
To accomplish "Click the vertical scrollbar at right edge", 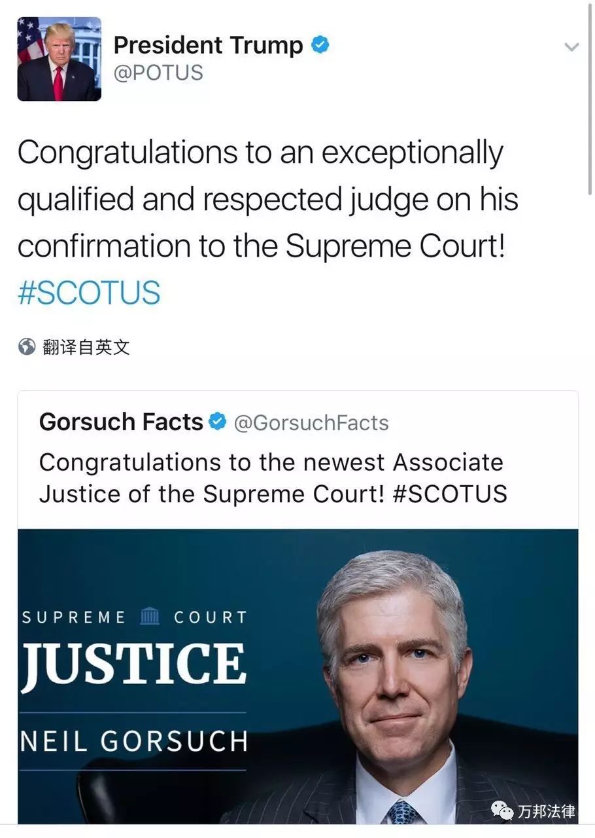I will [590, 98].
